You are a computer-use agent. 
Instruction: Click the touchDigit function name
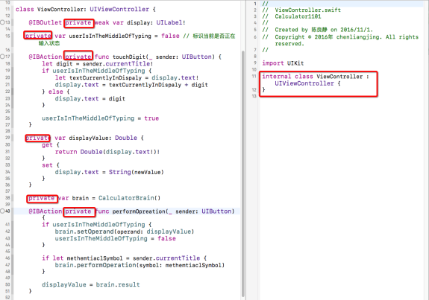click(129, 57)
